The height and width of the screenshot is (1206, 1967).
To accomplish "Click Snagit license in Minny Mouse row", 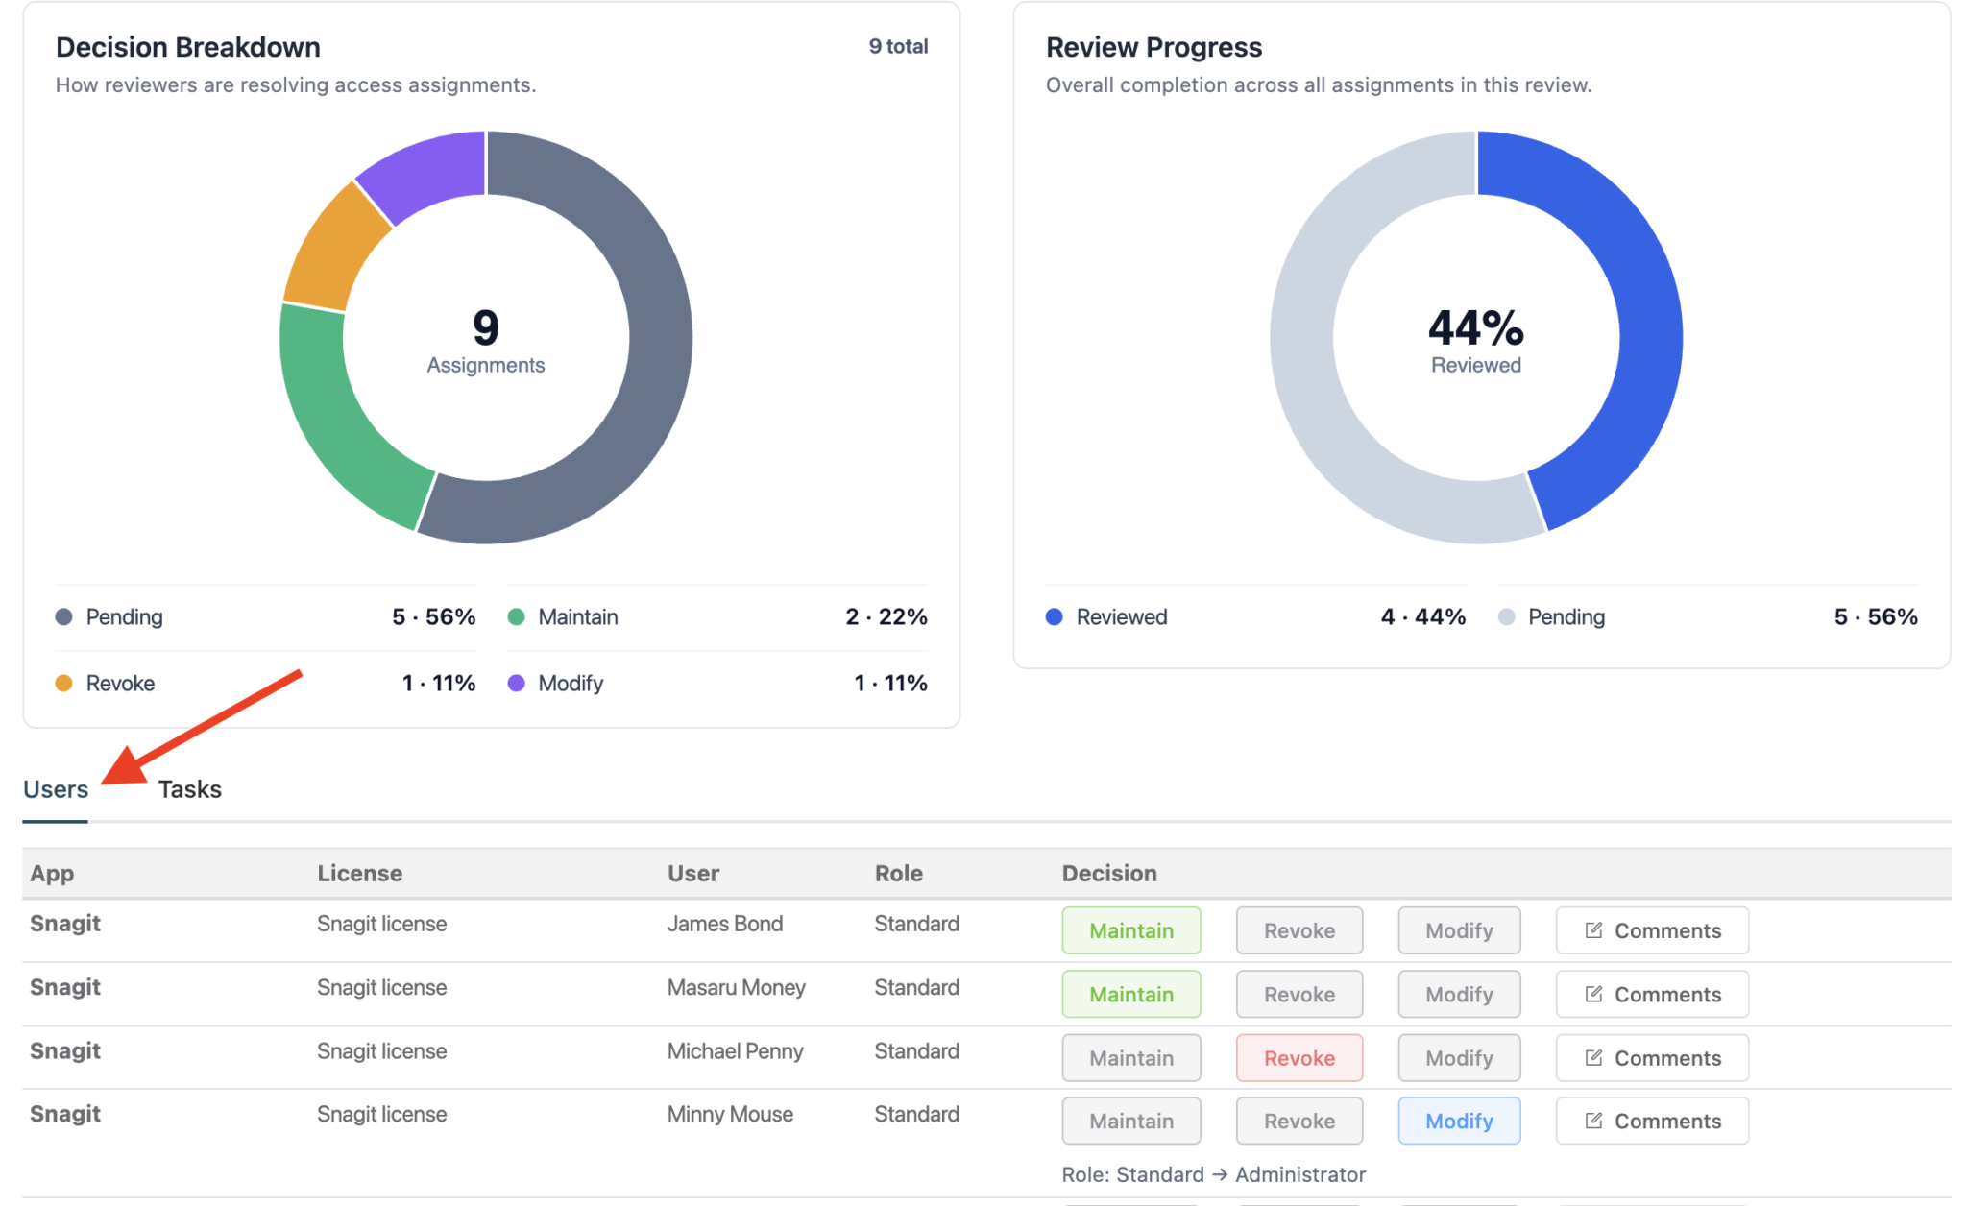I will coord(382,1114).
